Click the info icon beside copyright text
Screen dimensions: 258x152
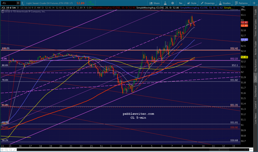[x=3, y=12]
